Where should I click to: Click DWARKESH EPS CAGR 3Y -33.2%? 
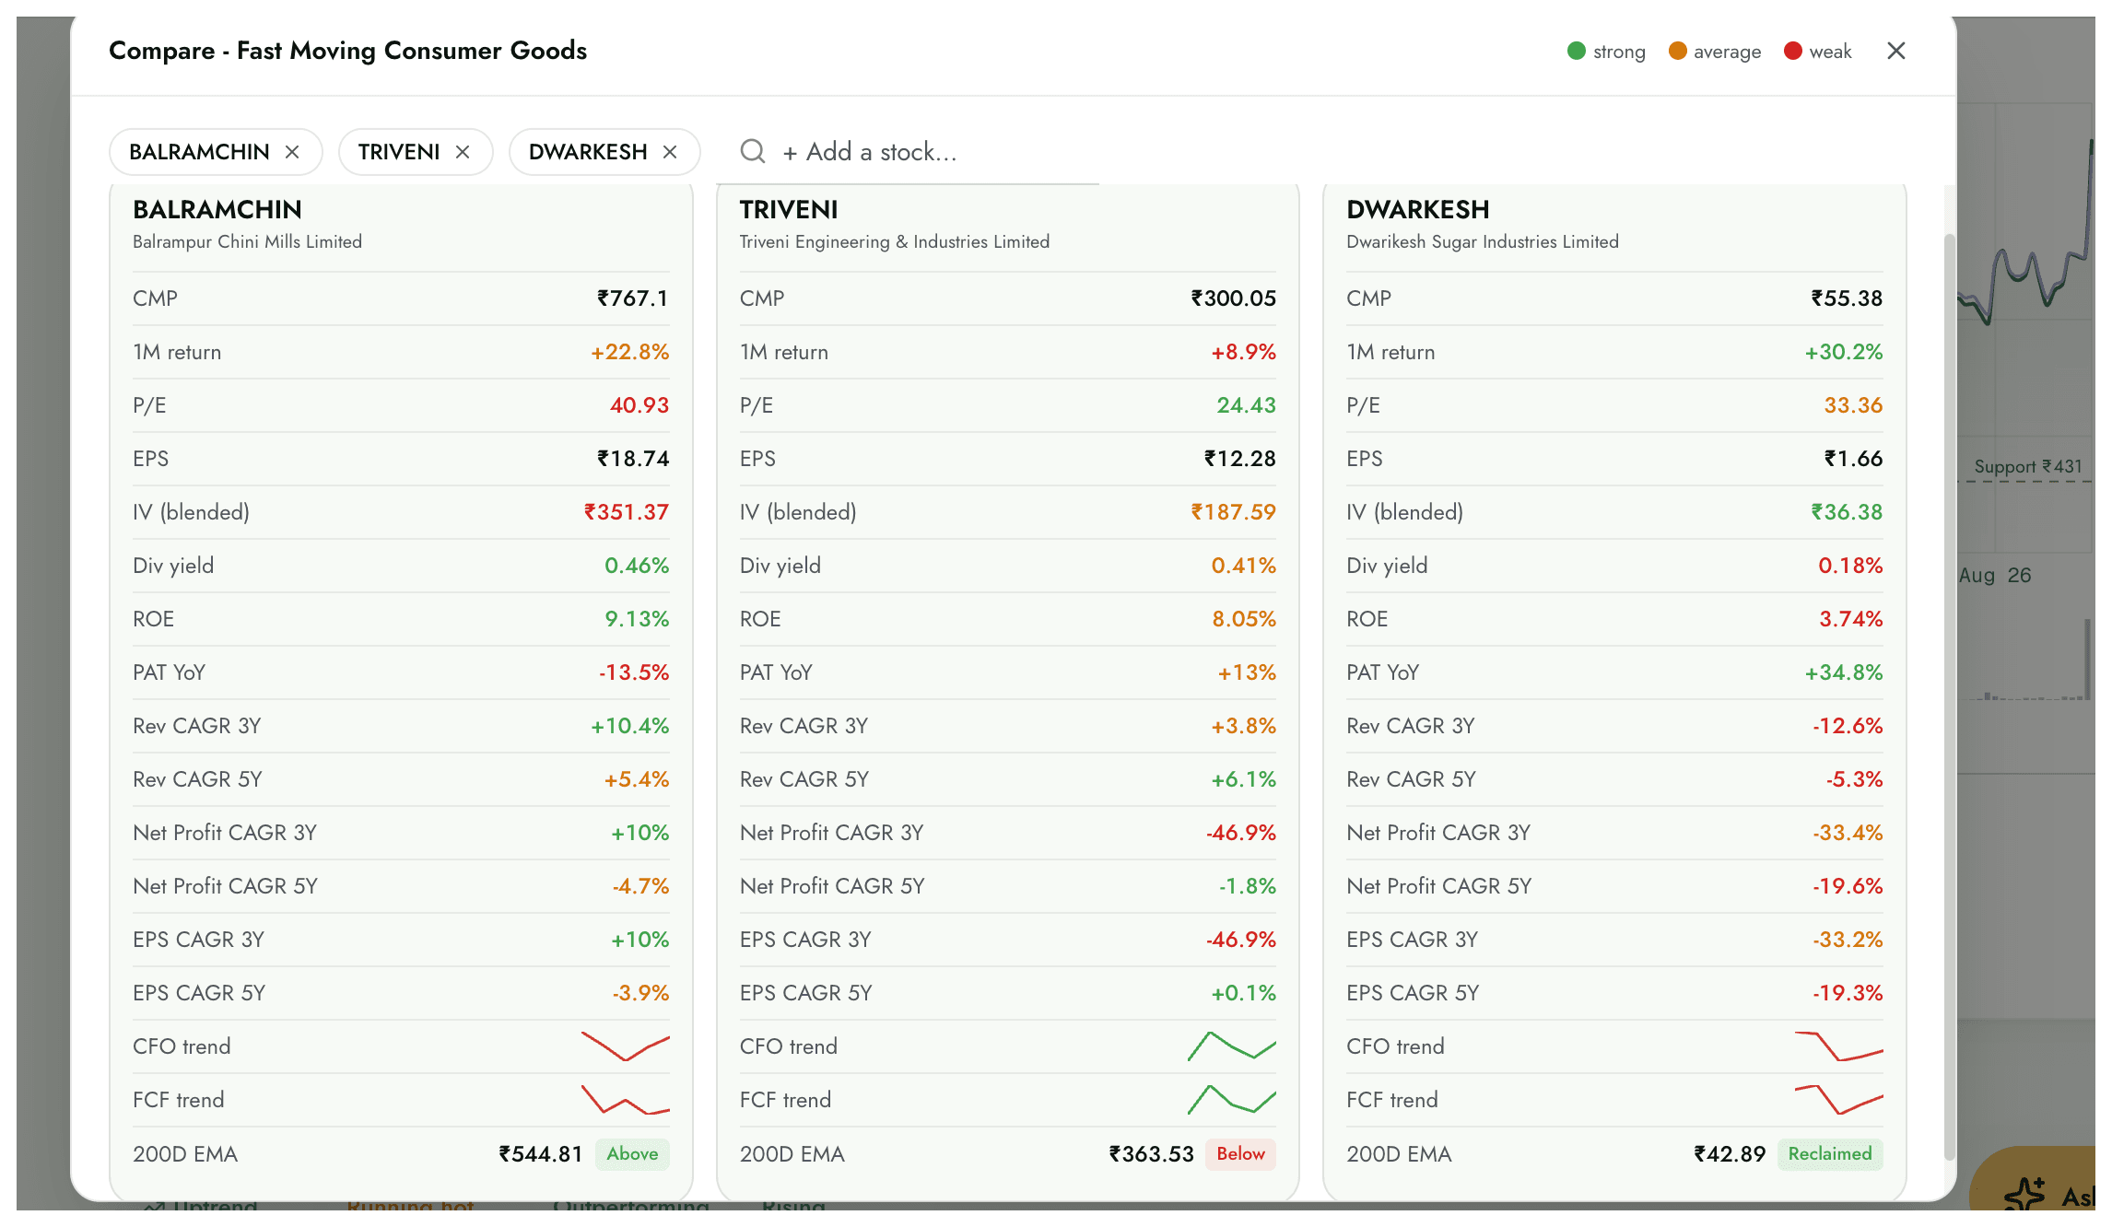(x=1848, y=940)
